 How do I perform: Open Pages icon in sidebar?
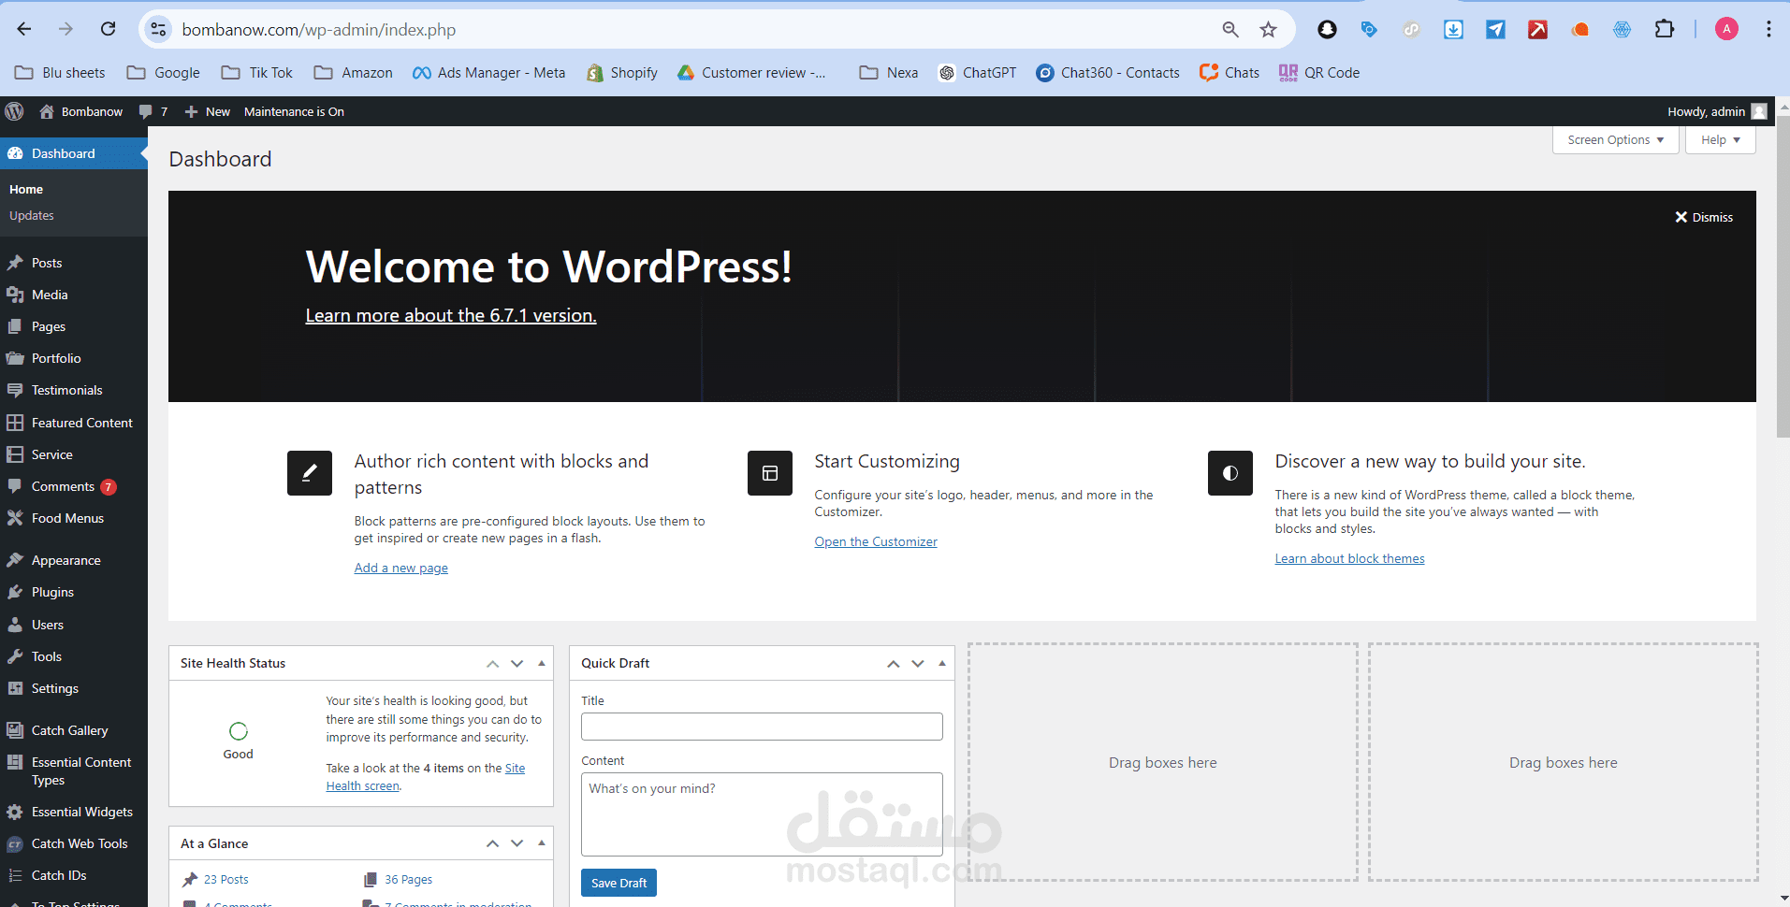coord(15,326)
